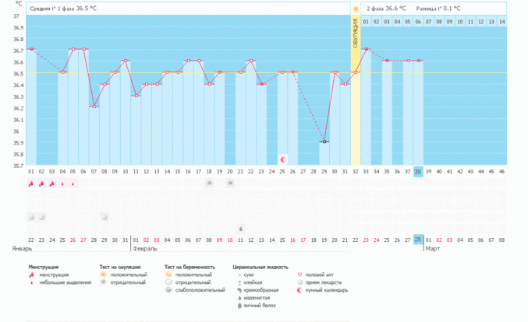Click the highlighted date 28 before Март
This screenshot has height=322, width=528.
tap(418, 240)
